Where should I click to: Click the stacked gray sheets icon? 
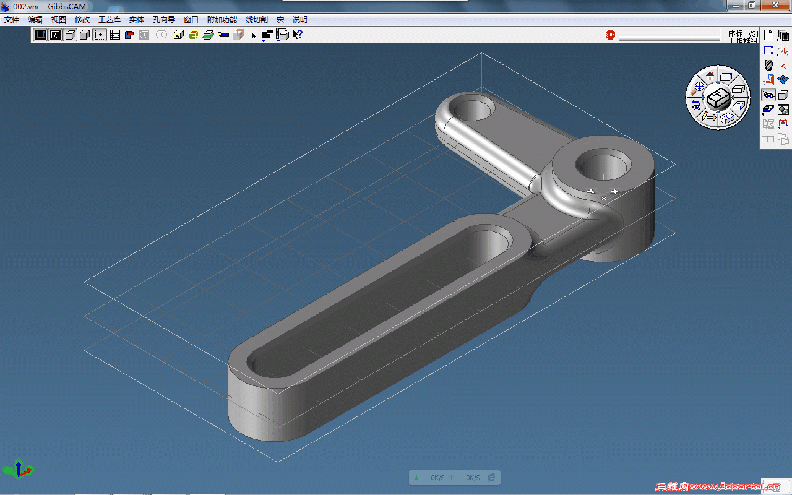238,35
